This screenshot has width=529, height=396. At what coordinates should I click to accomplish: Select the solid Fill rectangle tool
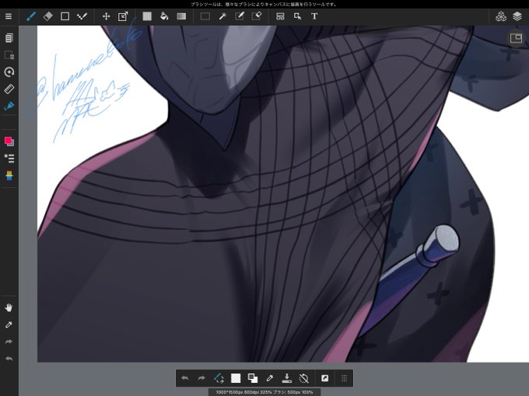point(147,16)
